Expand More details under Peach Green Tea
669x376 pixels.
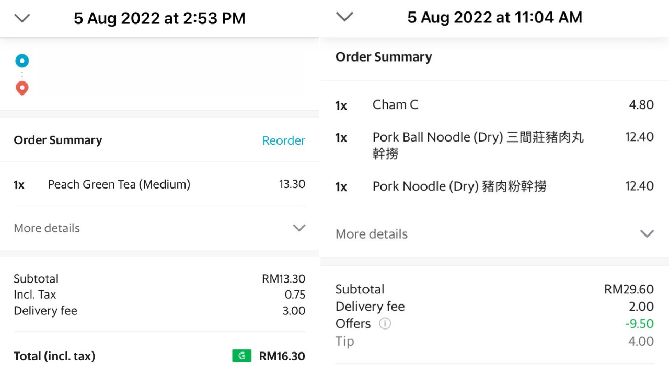299,228
